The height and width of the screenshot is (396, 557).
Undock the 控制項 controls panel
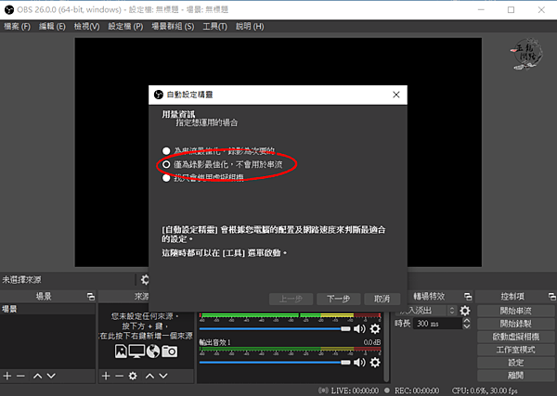551,296
